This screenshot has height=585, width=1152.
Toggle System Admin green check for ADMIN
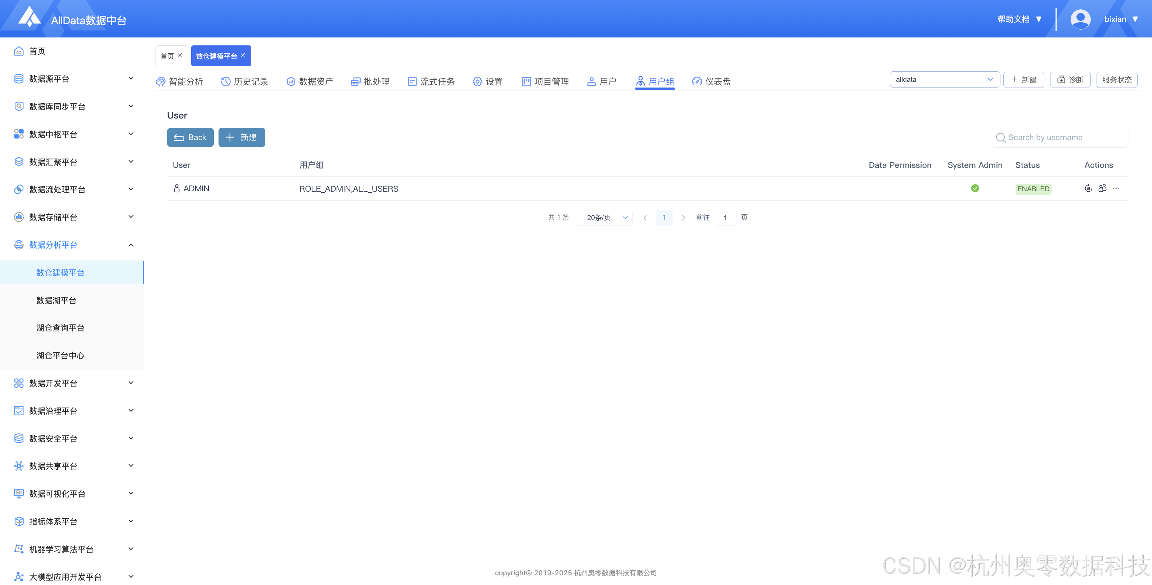(975, 188)
